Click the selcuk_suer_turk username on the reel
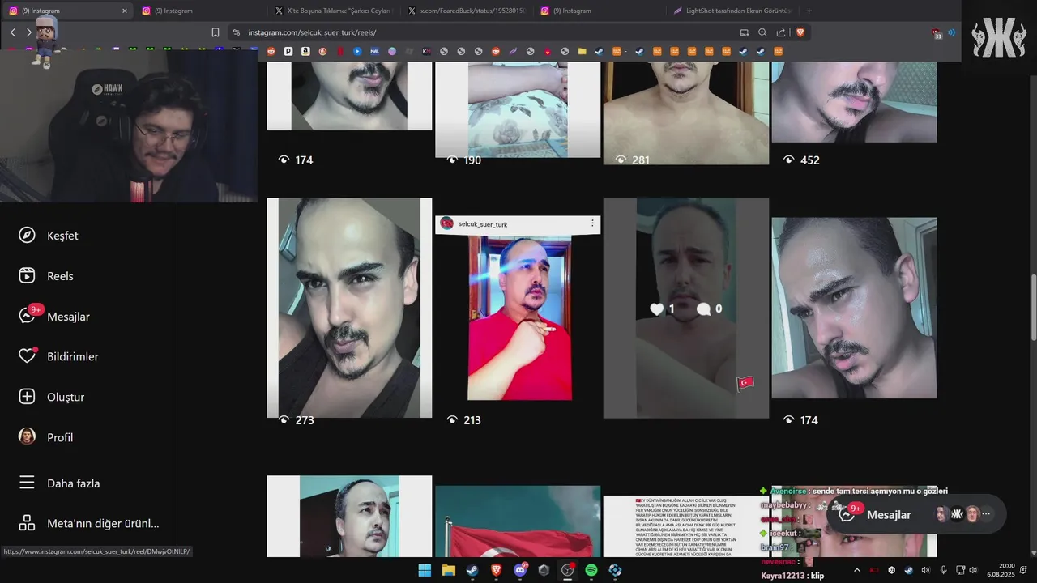 tap(483, 224)
